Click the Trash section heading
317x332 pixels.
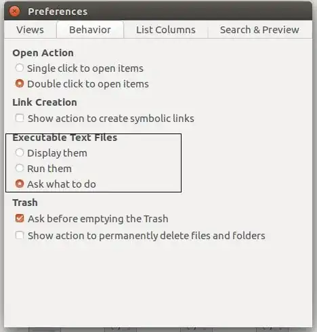pyautogui.click(x=25, y=203)
